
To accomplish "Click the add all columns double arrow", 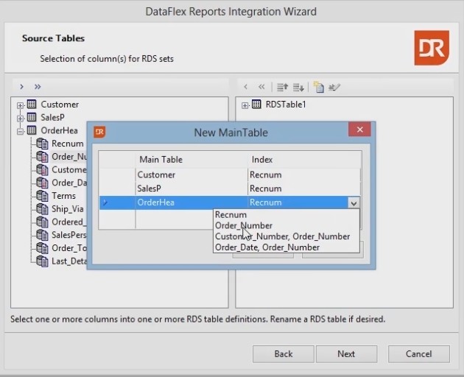I will pyautogui.click(x=38, y=87).
